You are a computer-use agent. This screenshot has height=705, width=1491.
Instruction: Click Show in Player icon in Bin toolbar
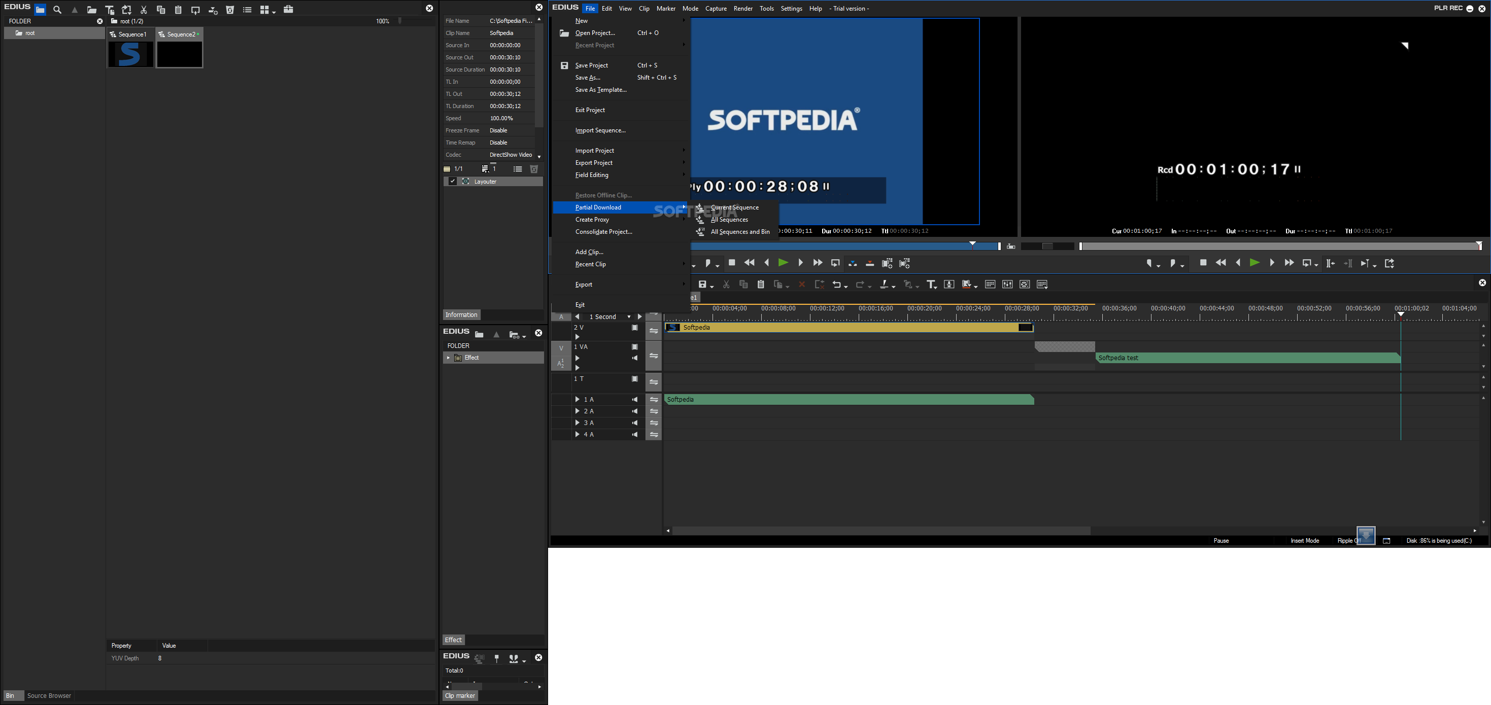point(195,10)
